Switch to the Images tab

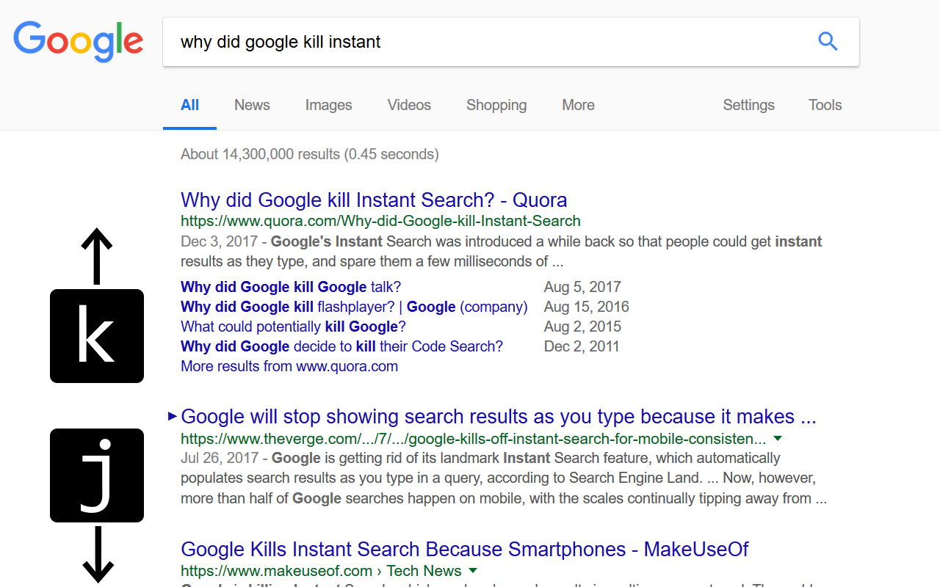point(328,105)
